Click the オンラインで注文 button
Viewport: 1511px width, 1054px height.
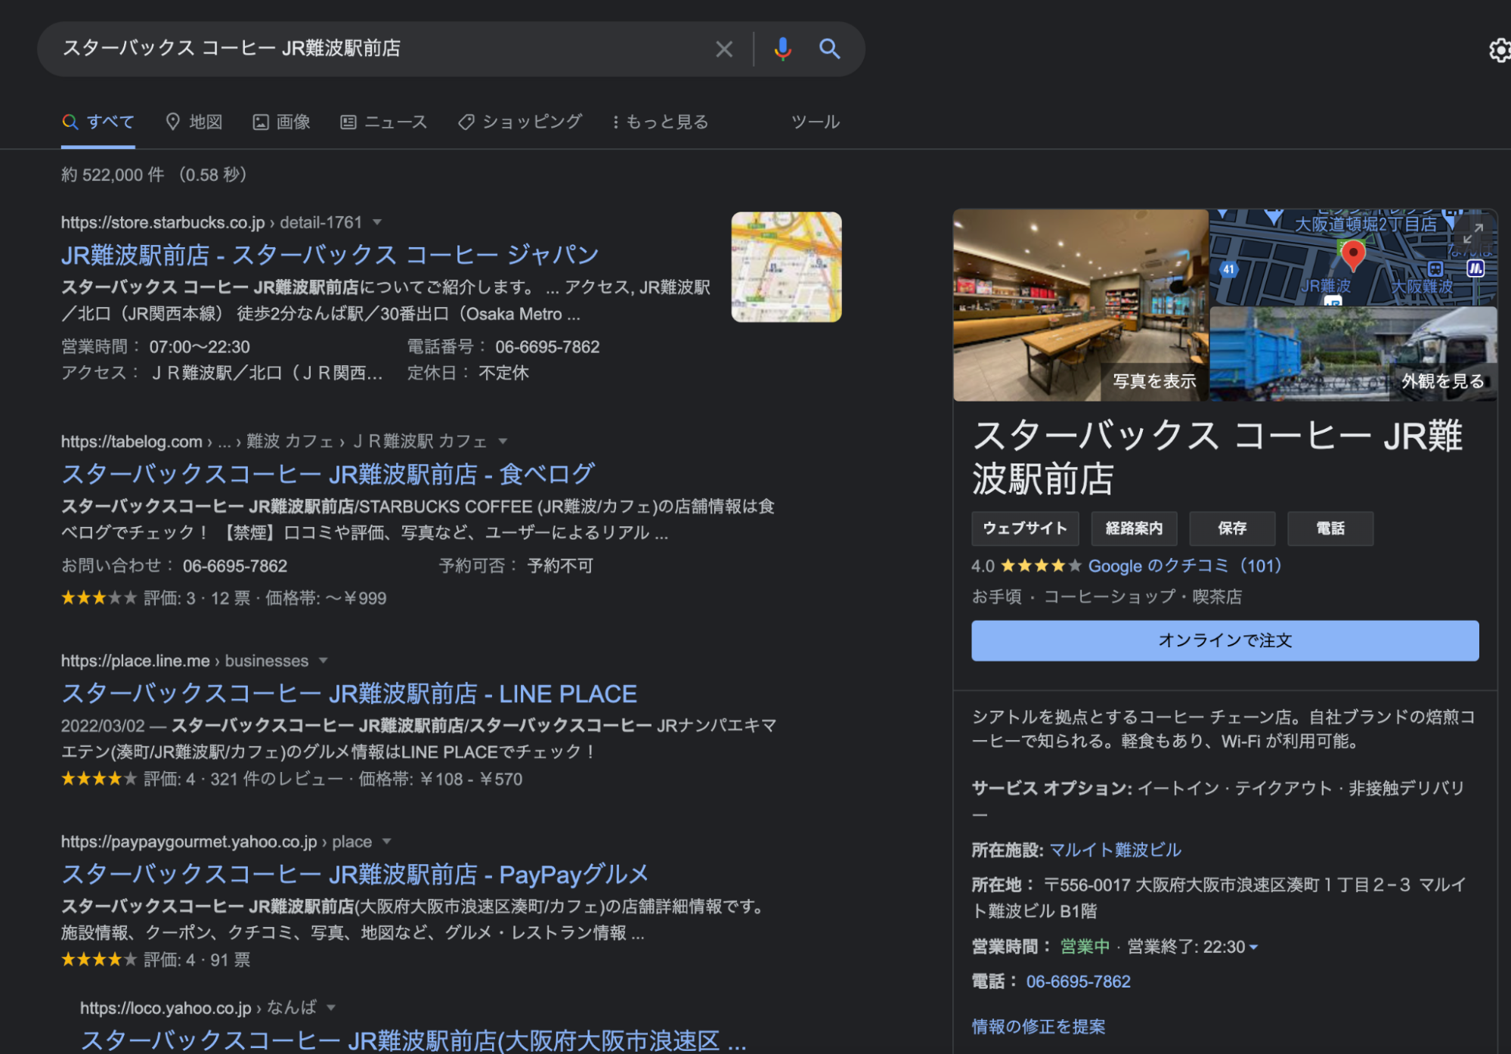click(1225, 640)
